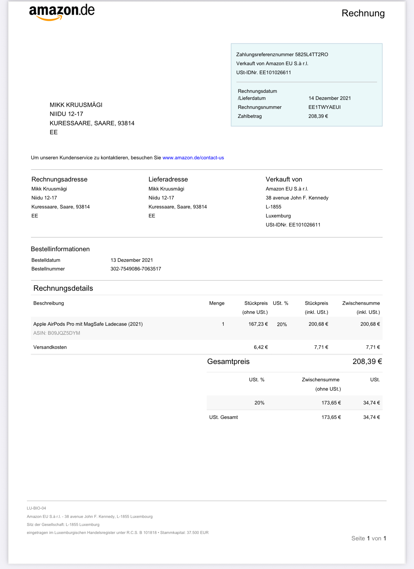Click the 20% entry in tax summary
Viewport: 414px width, 569px height.
pyautogui.click(x=259, y=403)
